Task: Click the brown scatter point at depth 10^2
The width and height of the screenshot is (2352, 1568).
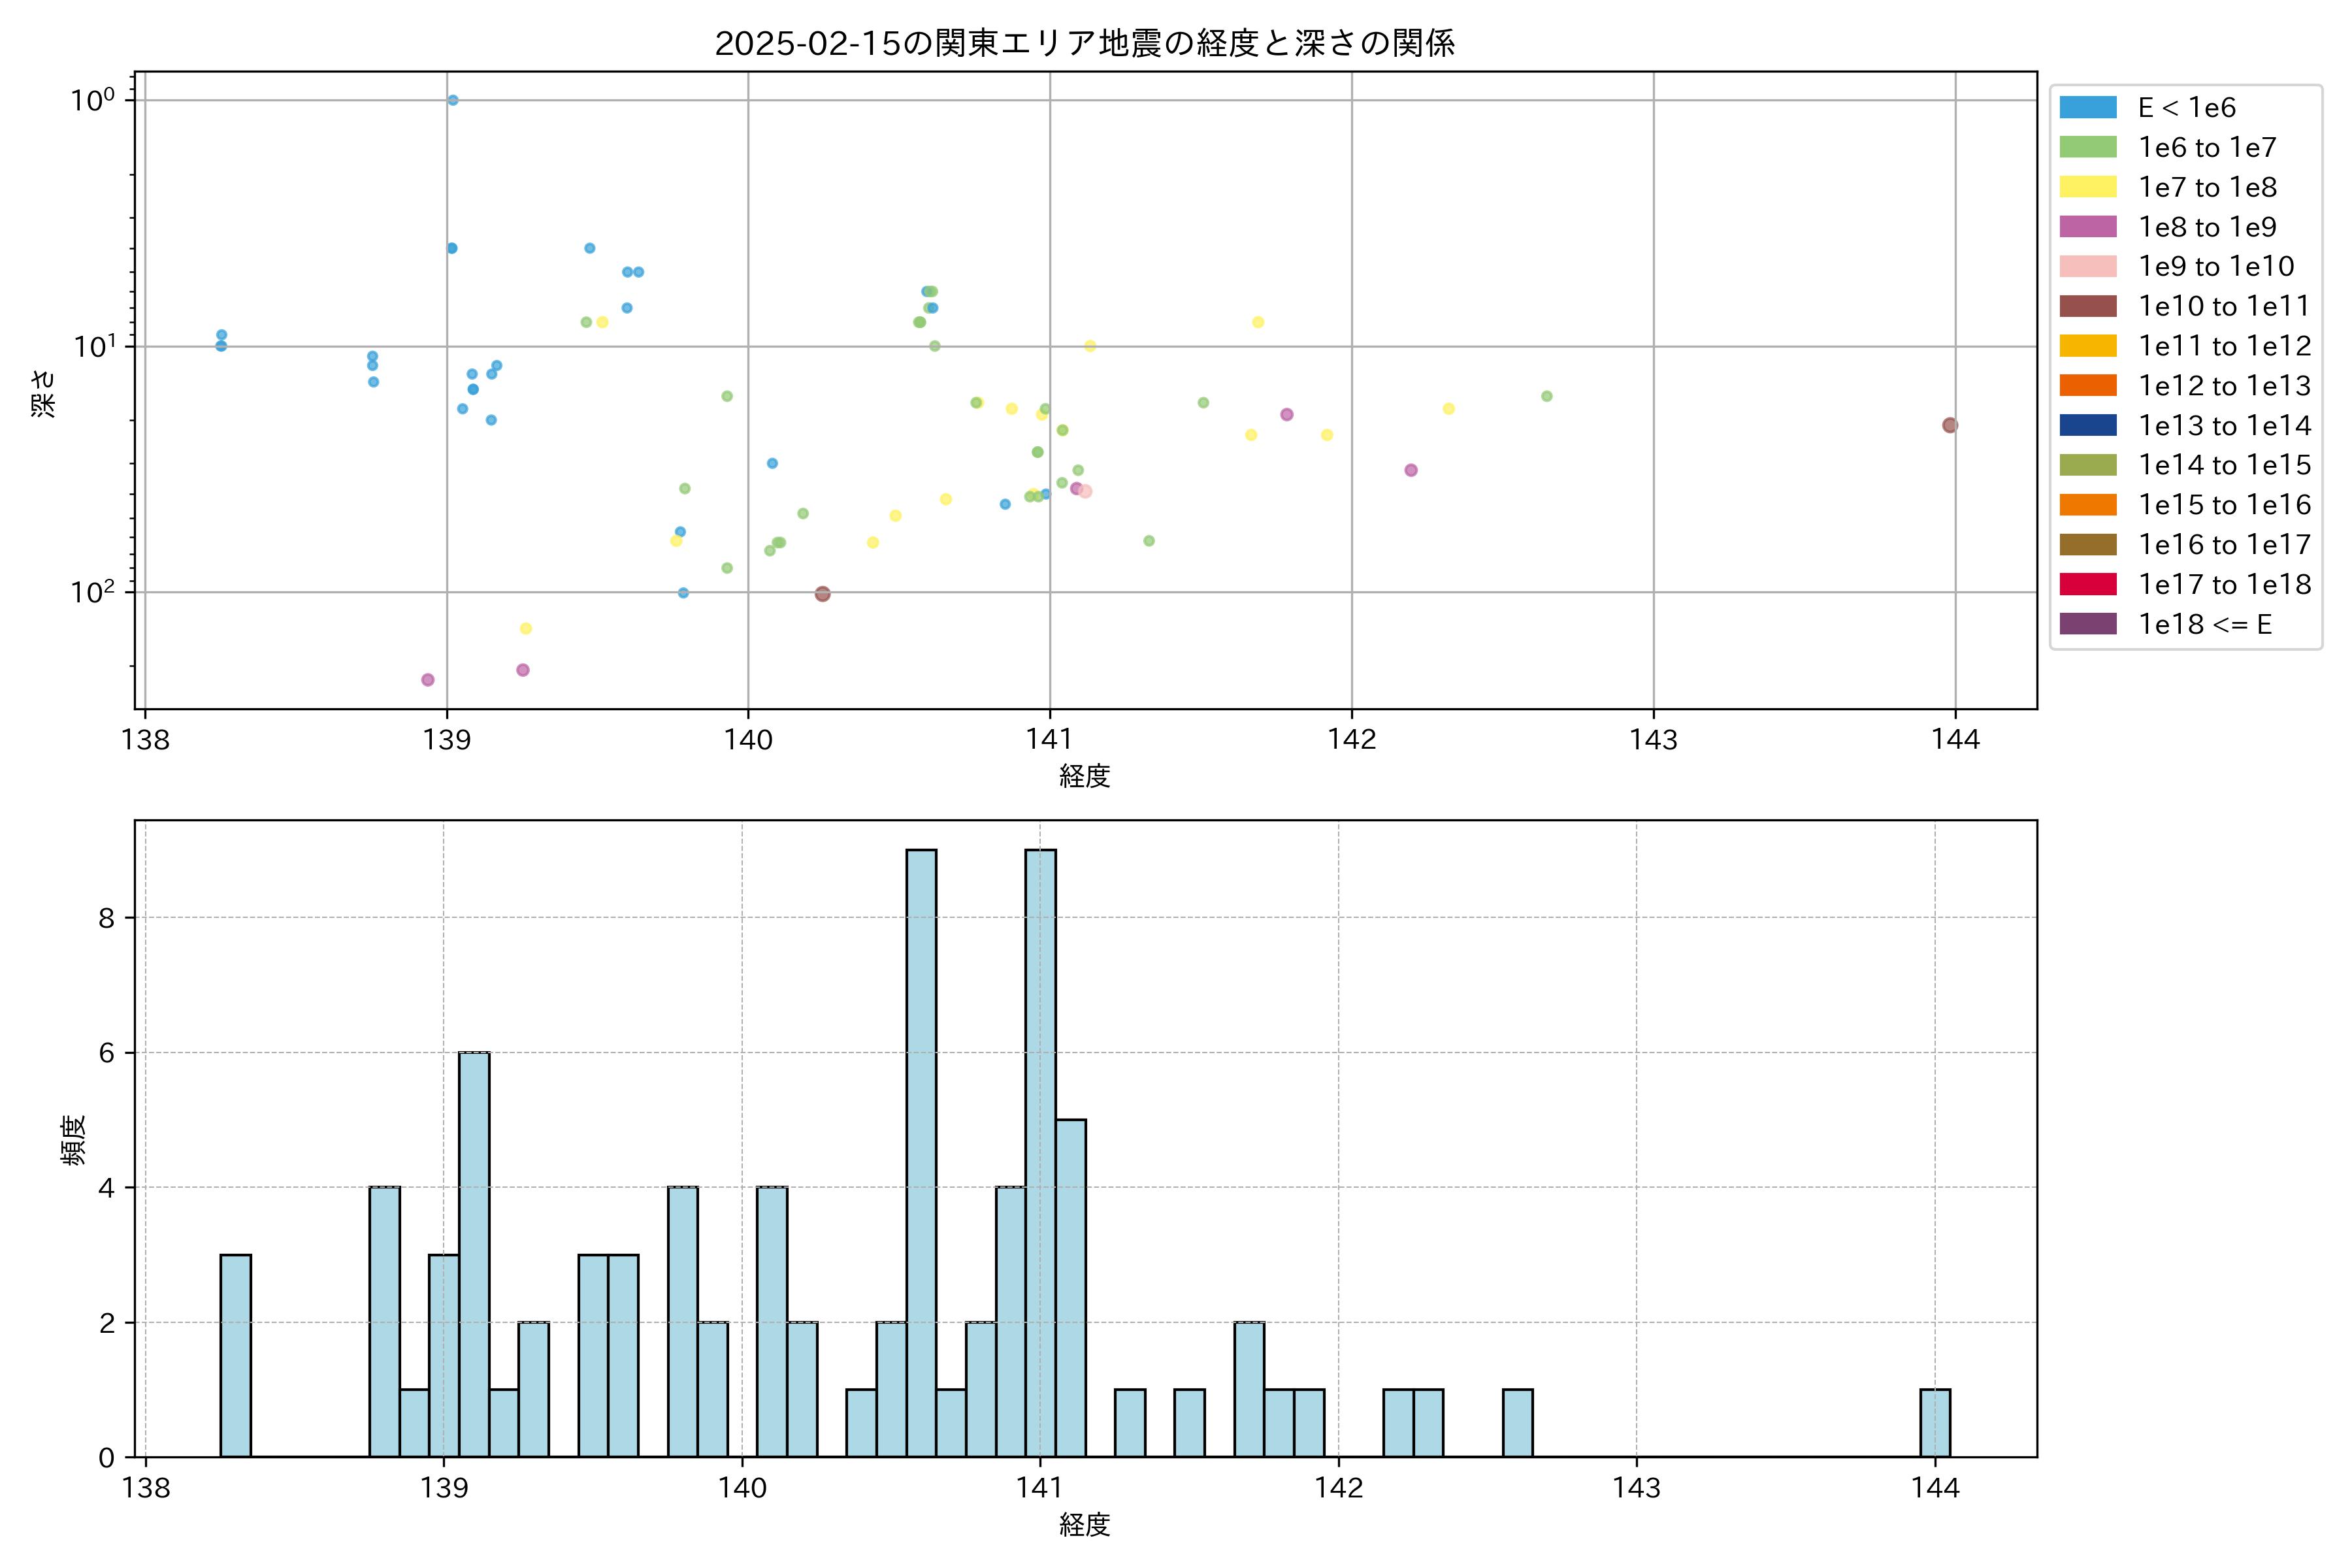Action: pos(822,594)
